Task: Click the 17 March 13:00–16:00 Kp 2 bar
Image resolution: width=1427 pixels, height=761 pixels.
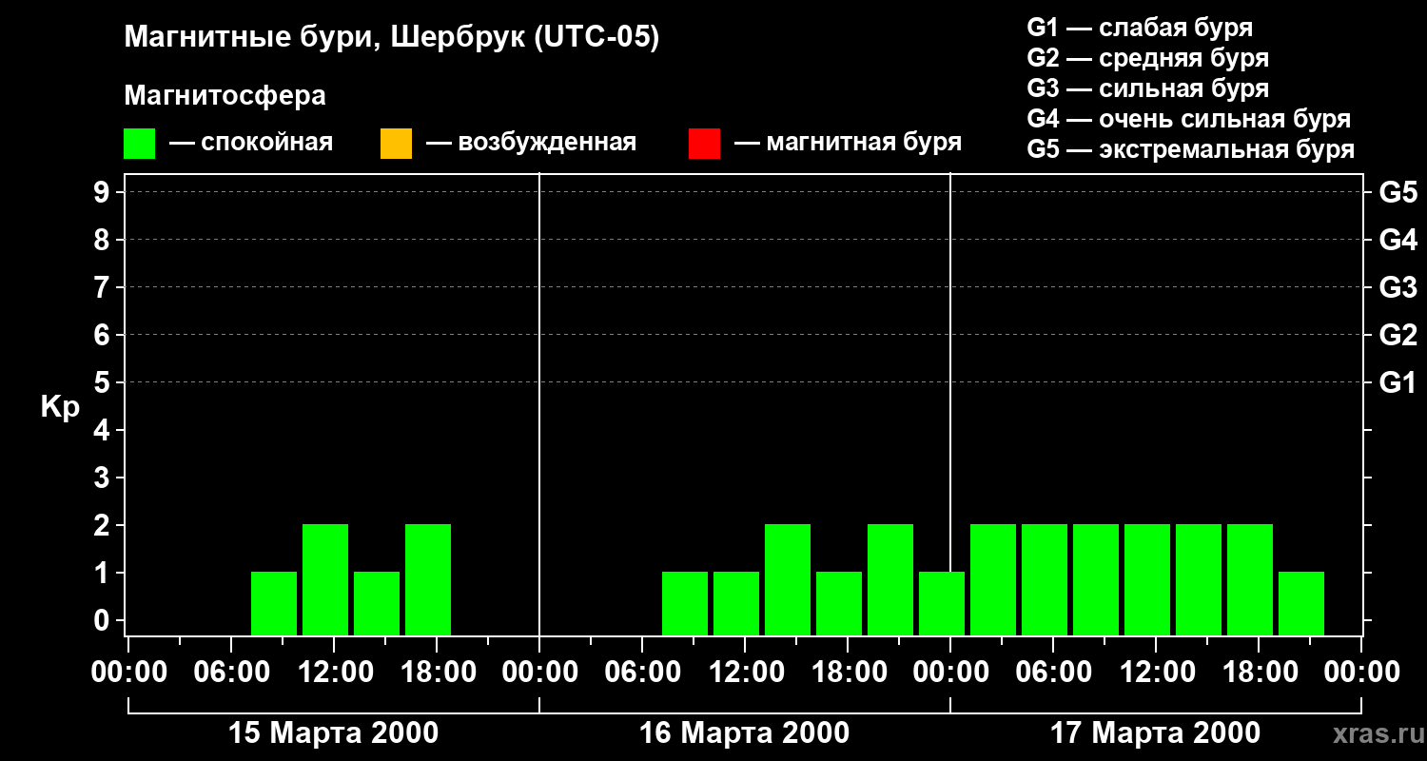Action: click(1199, 579)
